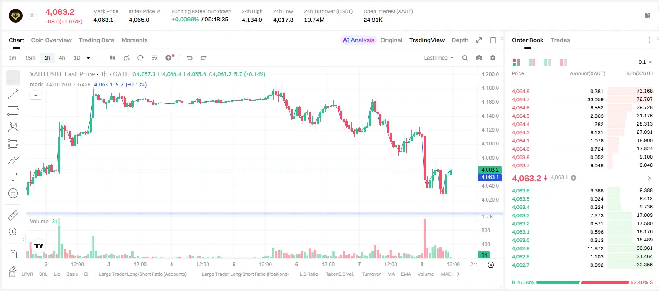
Task: Show only asks in order book
Action: click(563, 62)
